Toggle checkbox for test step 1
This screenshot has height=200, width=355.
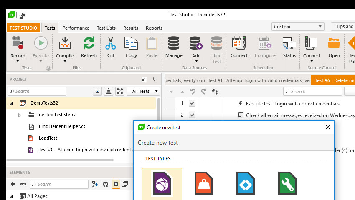192,103
